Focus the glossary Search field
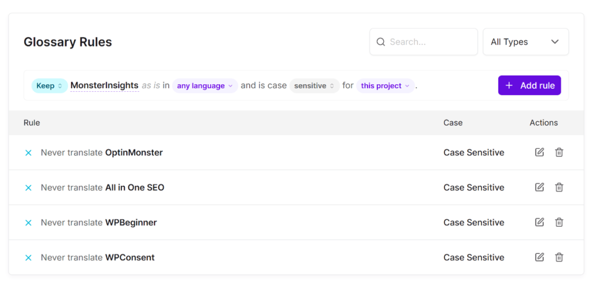 (x=424, y=42)
